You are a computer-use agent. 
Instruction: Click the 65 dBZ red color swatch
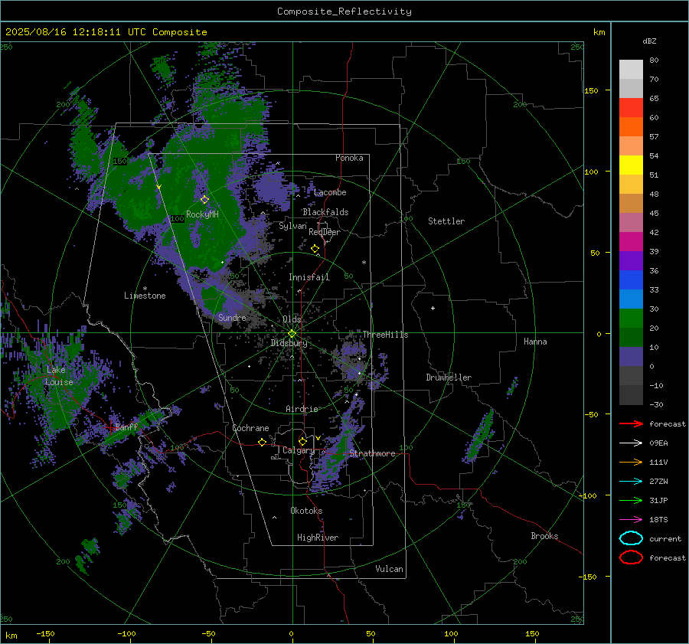(x=631, y=108)
